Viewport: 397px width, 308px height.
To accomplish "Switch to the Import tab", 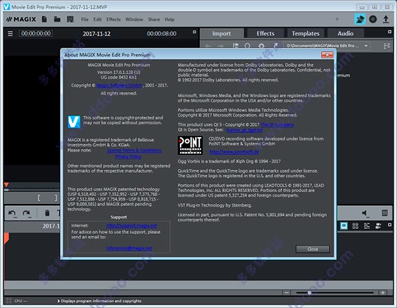I will 222,34.
